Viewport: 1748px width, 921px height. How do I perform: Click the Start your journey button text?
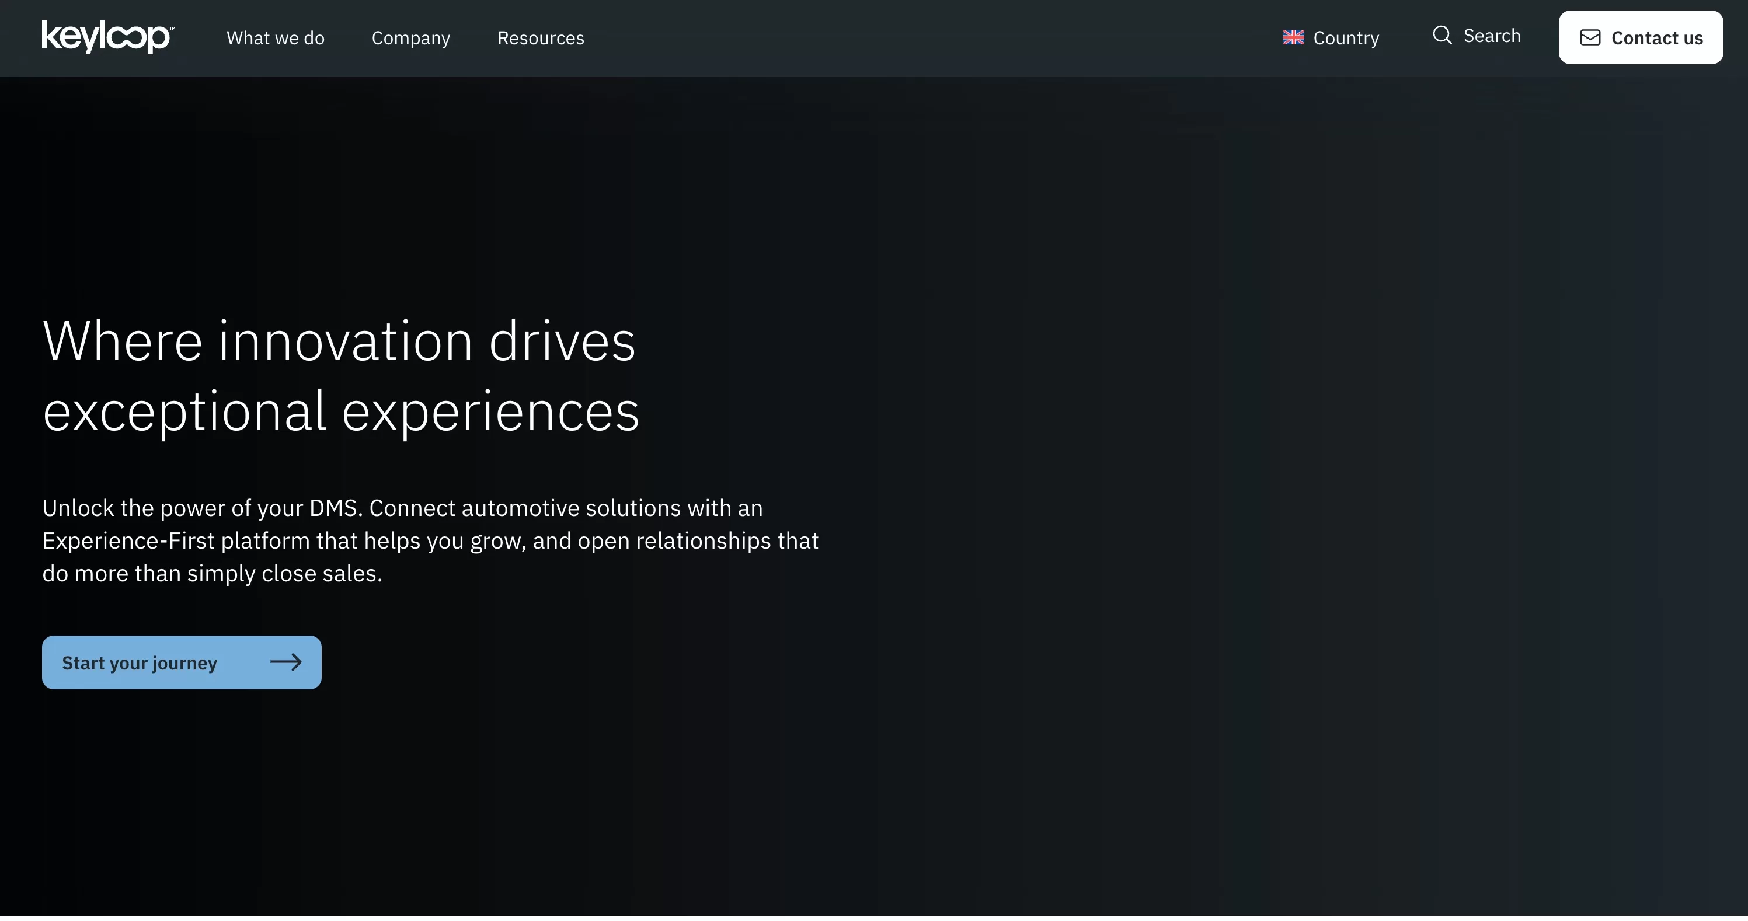point(140,663)
